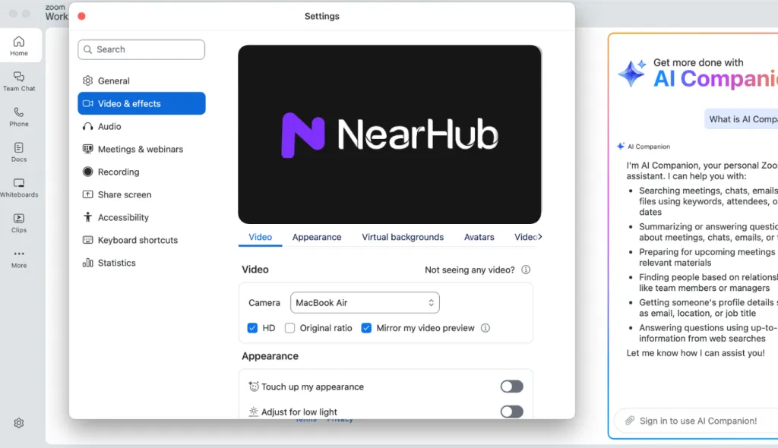Enable the Original ratio checkbox
The image size is (778, 448).
[289, 328]
